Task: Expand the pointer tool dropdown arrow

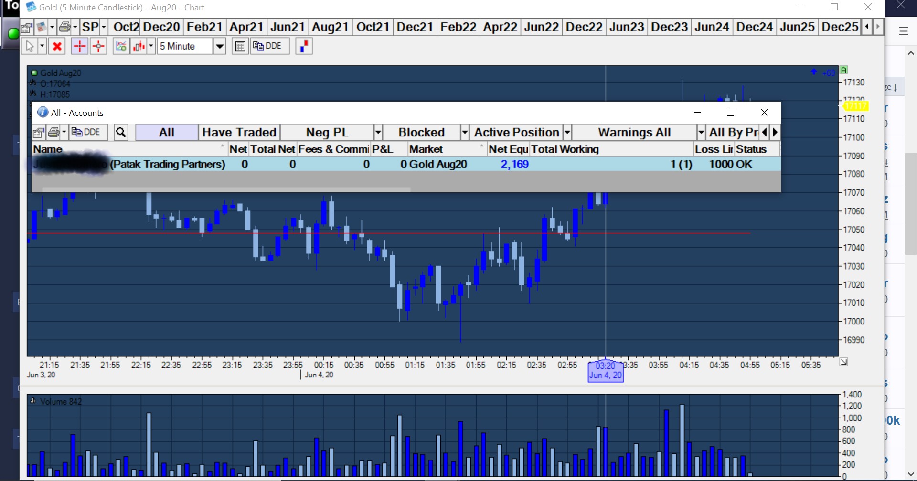Action: tap(42, 46)
